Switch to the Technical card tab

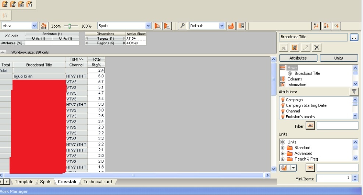[97, 182]
